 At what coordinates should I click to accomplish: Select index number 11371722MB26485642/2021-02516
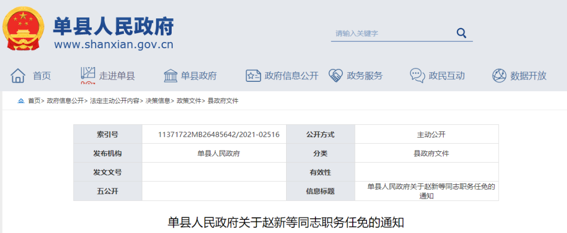219,134
